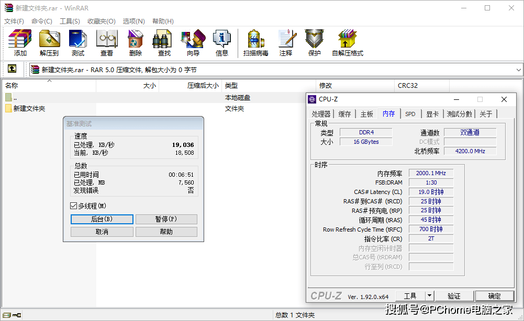
Task: Sort by the CRC32 column header
Action: click(422, 85)
